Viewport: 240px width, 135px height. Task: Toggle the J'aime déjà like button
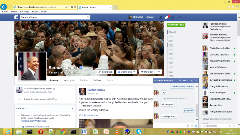[x=126, y=72]
